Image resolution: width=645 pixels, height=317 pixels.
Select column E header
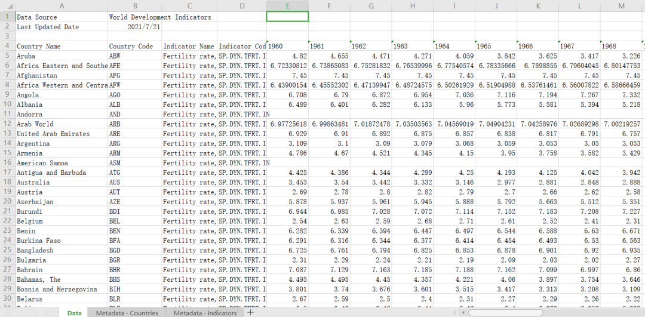tap(287, 5)
